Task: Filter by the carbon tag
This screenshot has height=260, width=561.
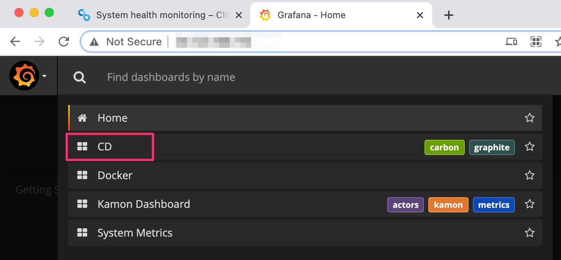Action: [444, 147]
